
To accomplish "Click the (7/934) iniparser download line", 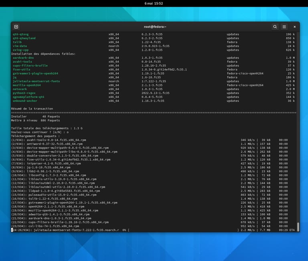I will (x=149, y=164).
